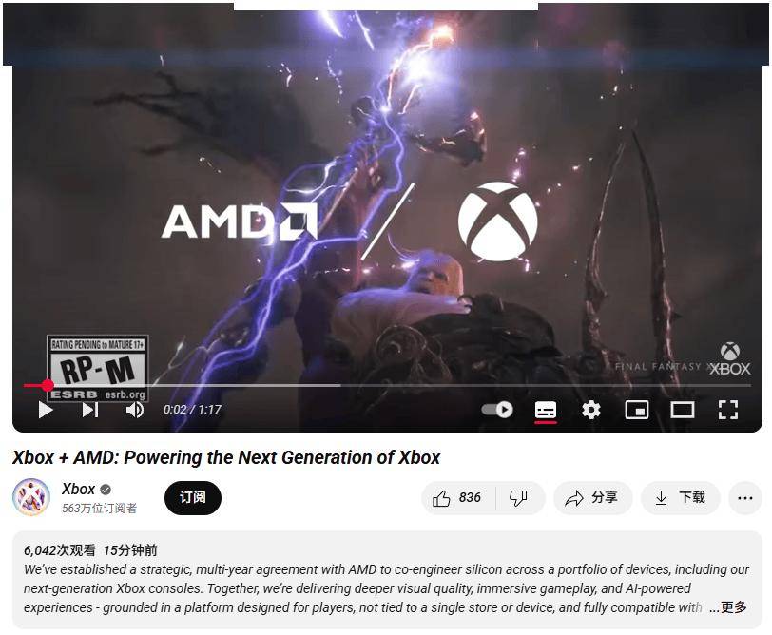772x635 pixels.
Task: Mute the video volume speaker icon
Action: tap(134, 410)
